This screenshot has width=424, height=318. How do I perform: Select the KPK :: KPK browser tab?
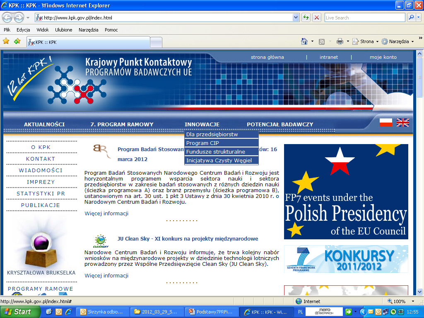coord(88,42)
